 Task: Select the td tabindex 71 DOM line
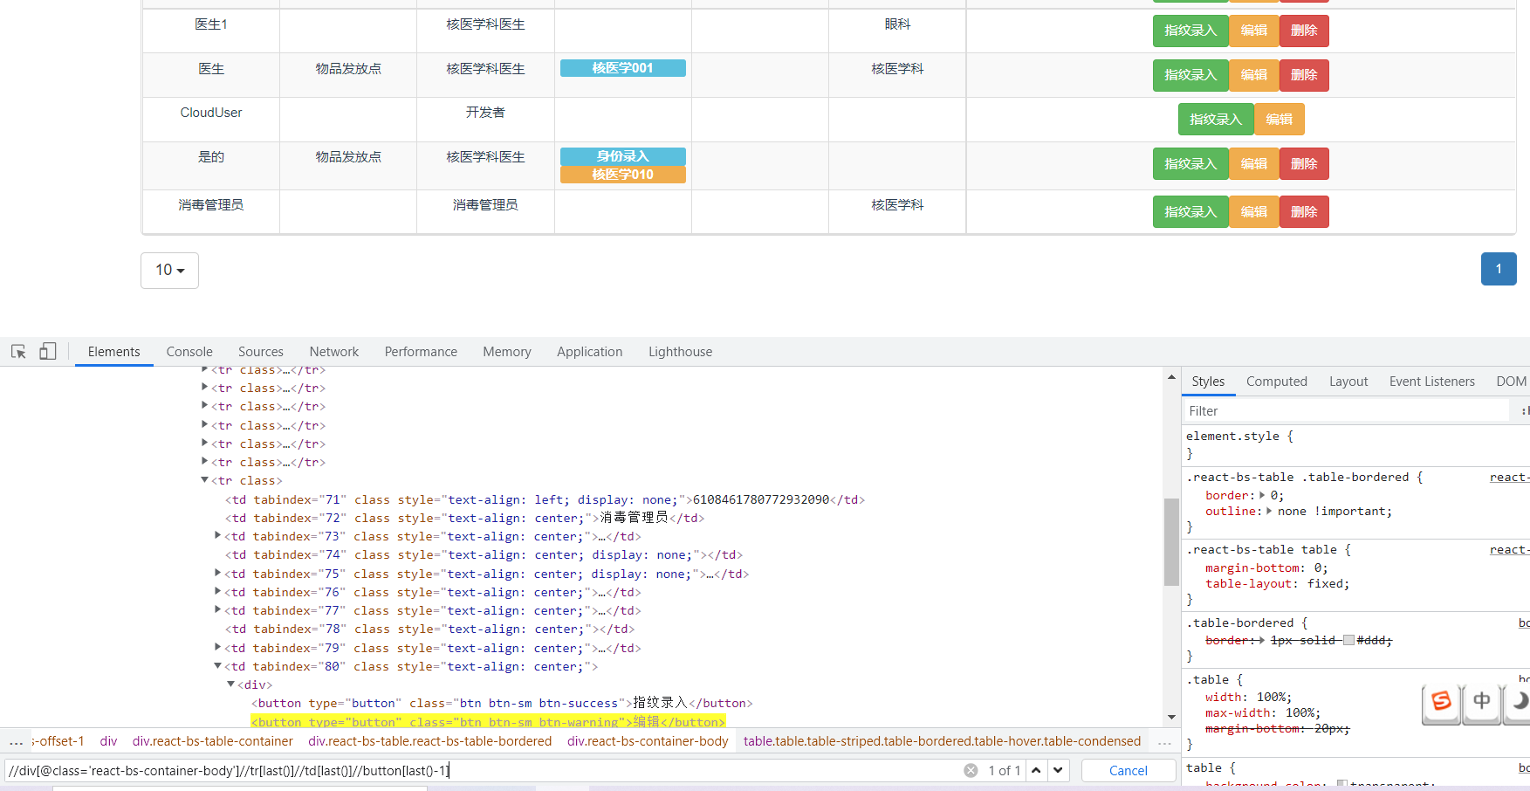coord(545,499)
